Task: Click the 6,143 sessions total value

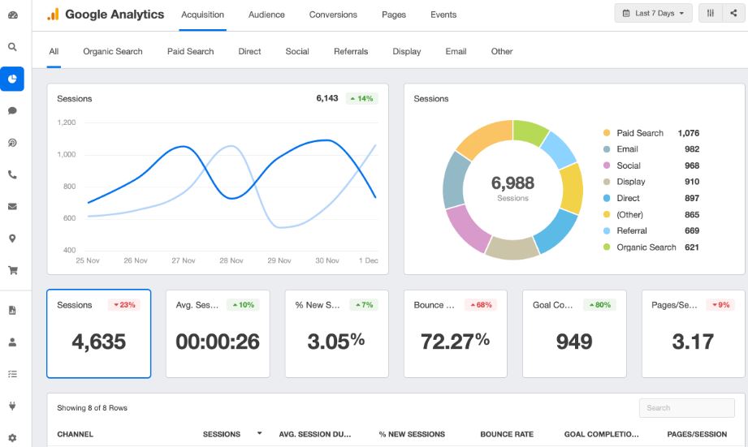Action: 326,98
